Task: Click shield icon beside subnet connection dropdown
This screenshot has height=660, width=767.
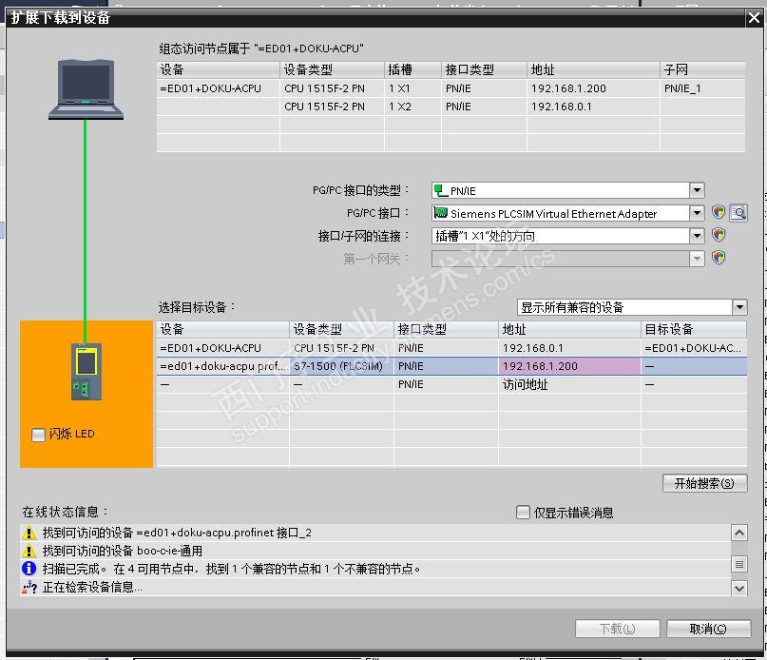Action: point(719,236)
